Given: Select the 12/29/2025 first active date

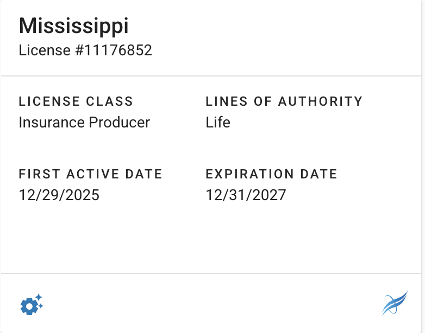Looking at the screenshot, I should [x=59, y=195].
